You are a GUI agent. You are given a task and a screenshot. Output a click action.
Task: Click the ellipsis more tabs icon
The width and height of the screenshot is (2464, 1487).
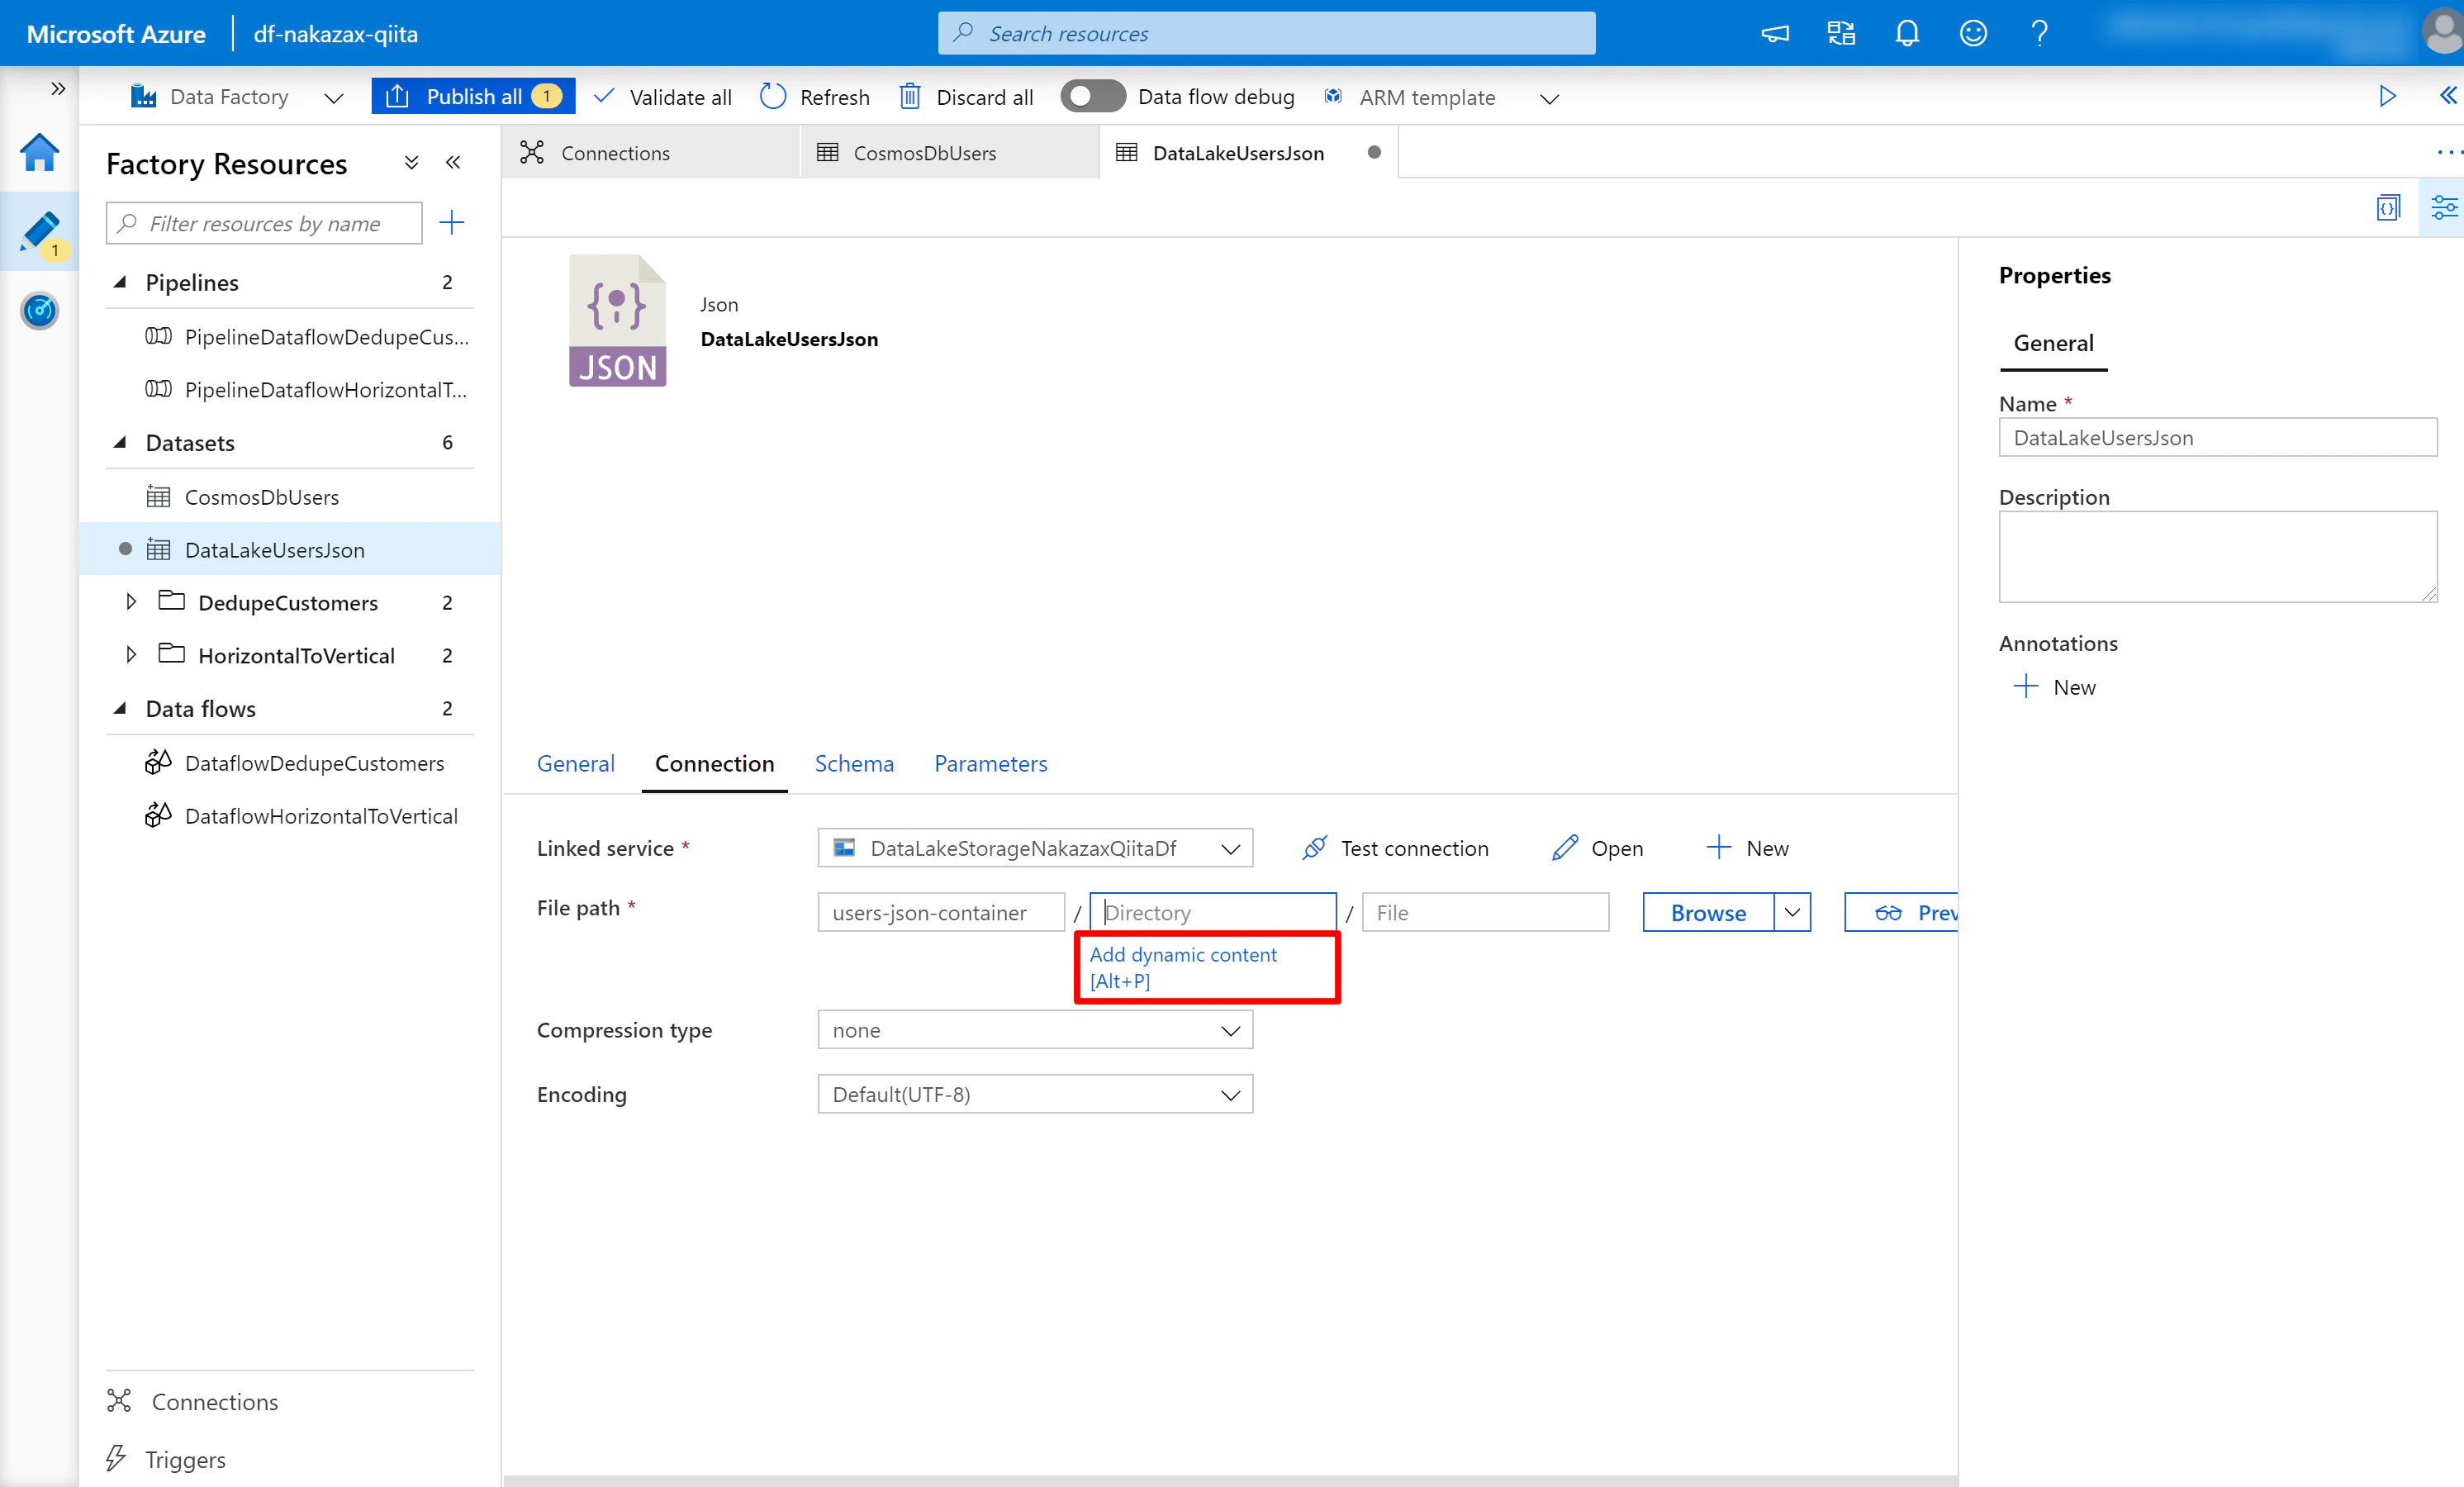(x=2448, y=152)
